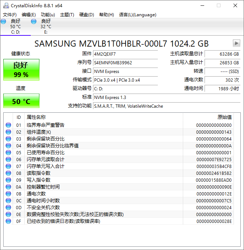Click status orb for 组件温度(K) row

click(x=8, y=132)
